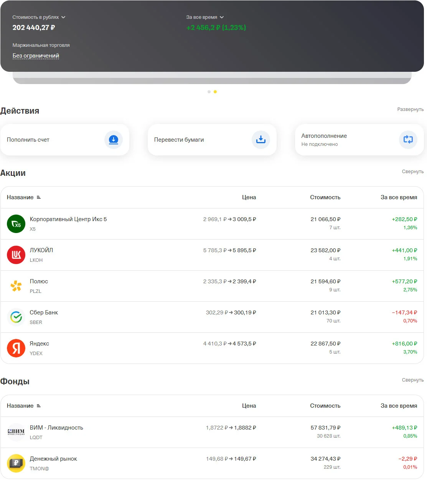Click the repeat icon in Автопополнение

click(408, 140)
